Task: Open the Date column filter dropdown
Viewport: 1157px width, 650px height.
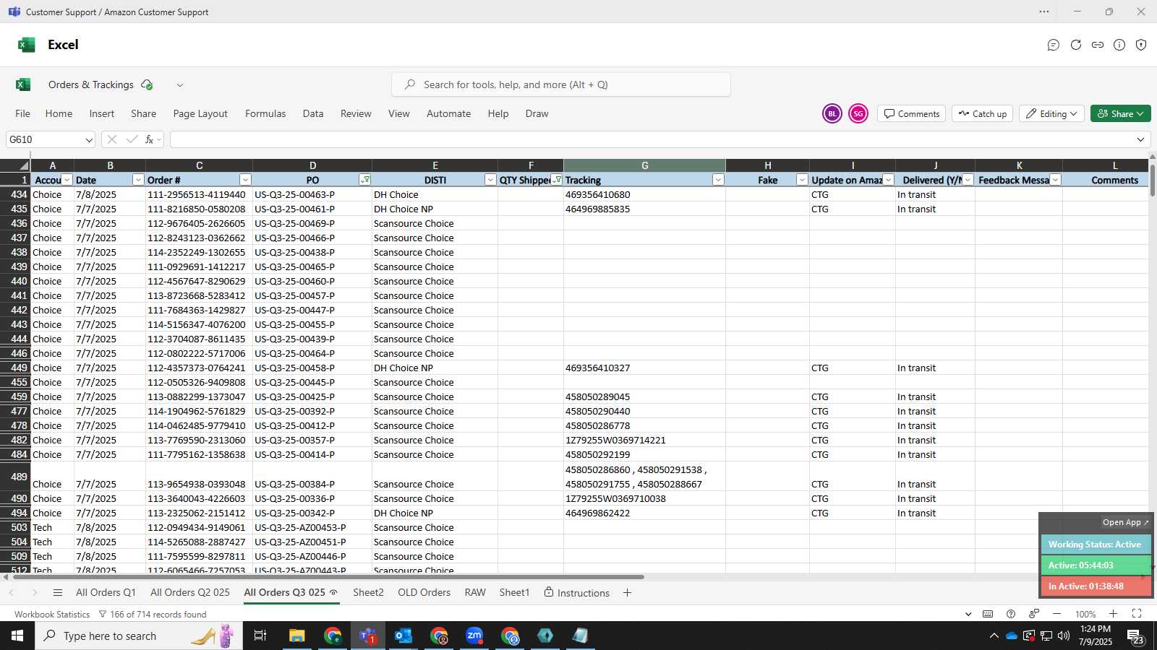Action: click(x=138, y=180)
